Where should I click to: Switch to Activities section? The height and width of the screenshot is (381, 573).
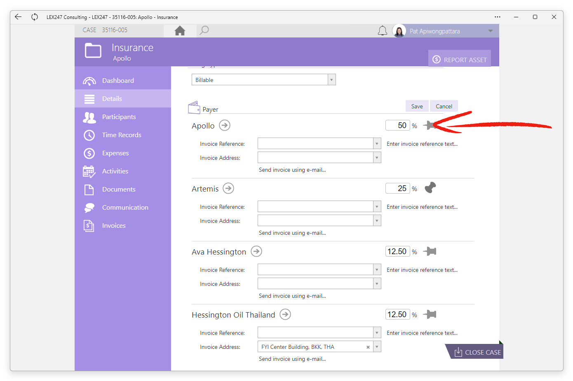[123, 171]
